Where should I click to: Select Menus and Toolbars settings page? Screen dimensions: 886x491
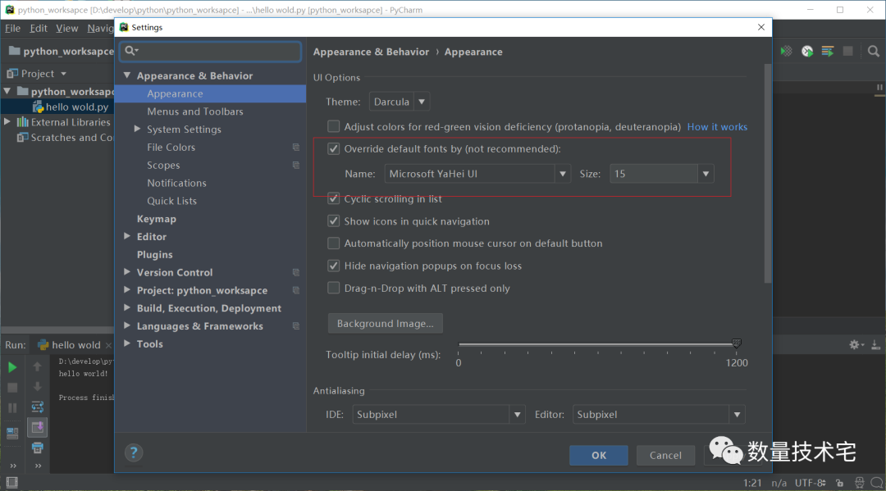click(x=195, y=111)
